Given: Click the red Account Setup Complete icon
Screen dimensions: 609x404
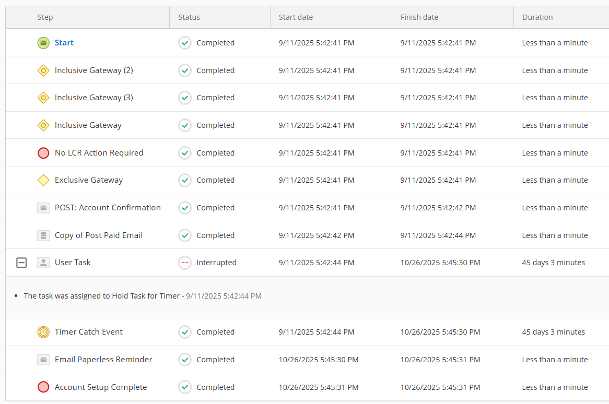Looking at the screenshot, I should pos(43,387).
